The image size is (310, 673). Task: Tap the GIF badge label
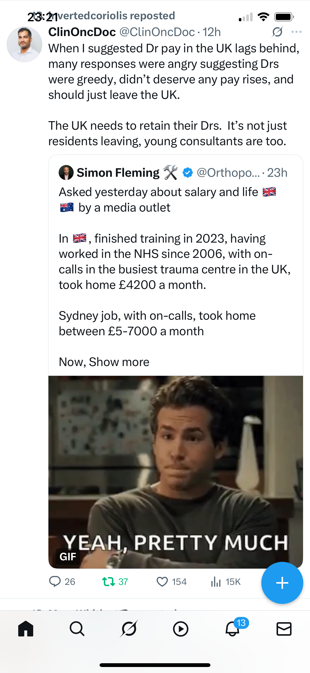coord(67,557)
